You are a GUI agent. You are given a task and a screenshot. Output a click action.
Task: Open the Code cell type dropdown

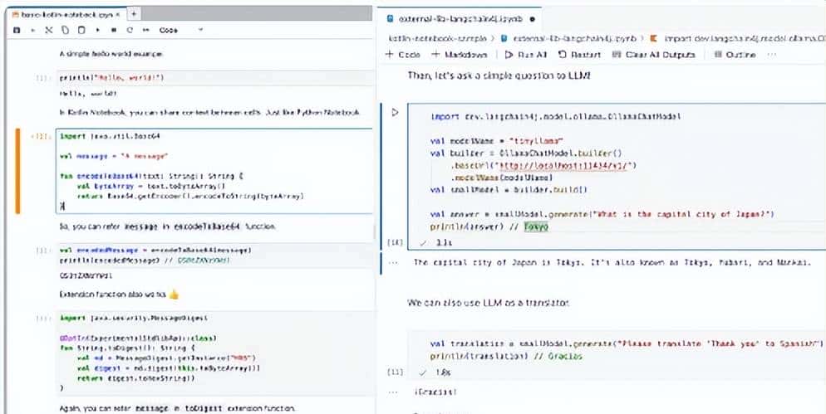coord(180,31)
